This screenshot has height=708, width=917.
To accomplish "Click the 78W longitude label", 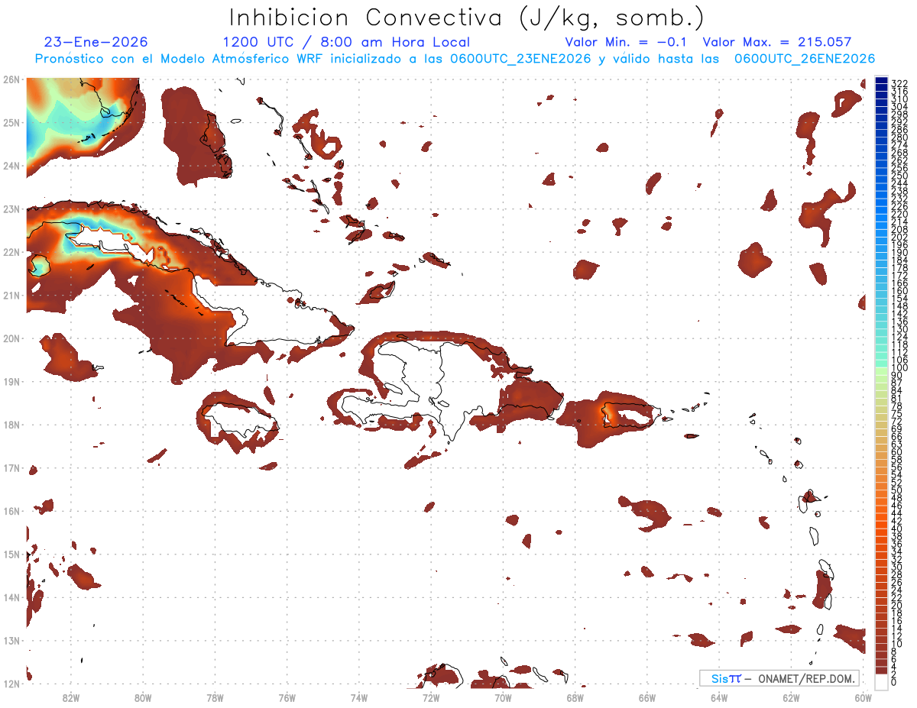I will (x=215, y=697).
